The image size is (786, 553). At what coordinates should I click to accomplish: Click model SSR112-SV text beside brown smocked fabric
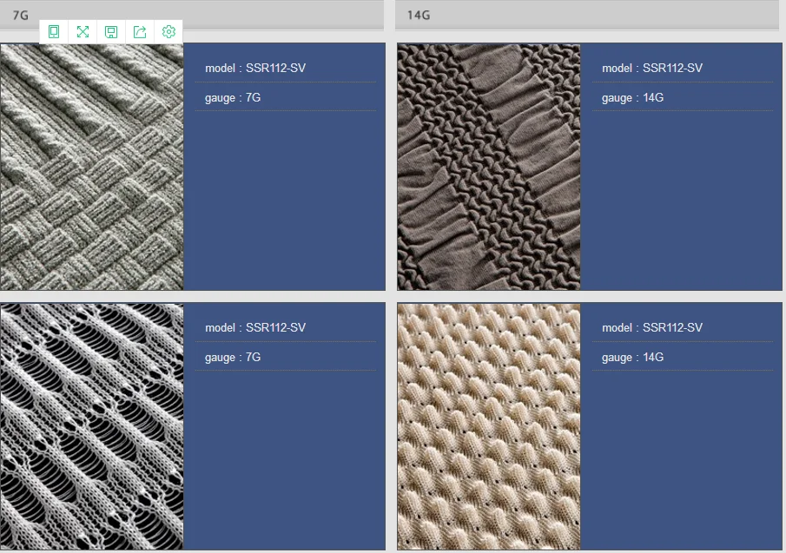point(652,69)
